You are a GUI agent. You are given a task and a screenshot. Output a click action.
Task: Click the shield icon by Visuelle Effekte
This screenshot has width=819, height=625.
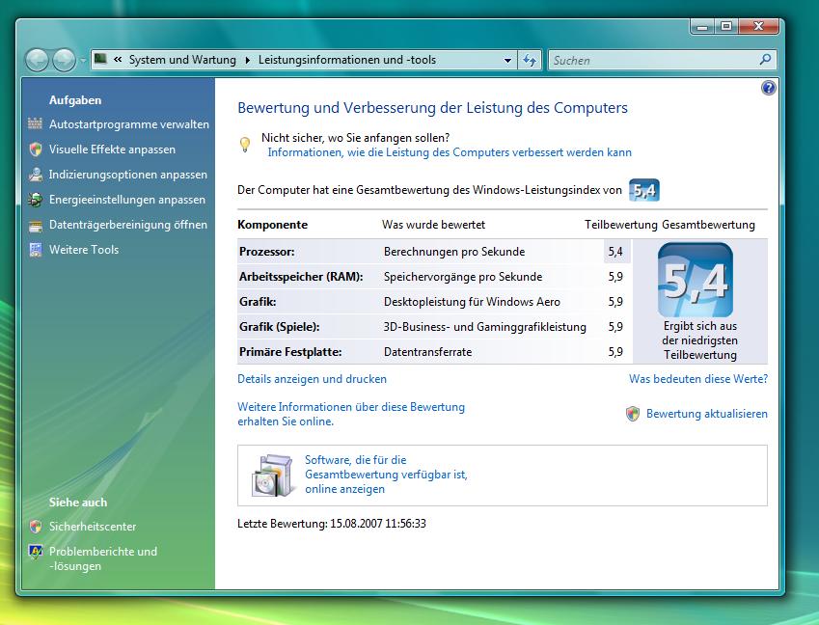point(36,149)
